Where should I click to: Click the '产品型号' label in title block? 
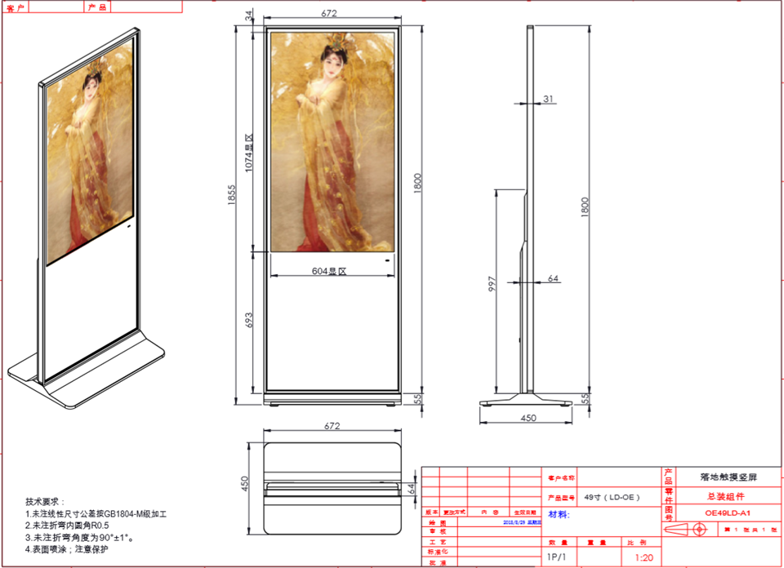coord(561,498)
